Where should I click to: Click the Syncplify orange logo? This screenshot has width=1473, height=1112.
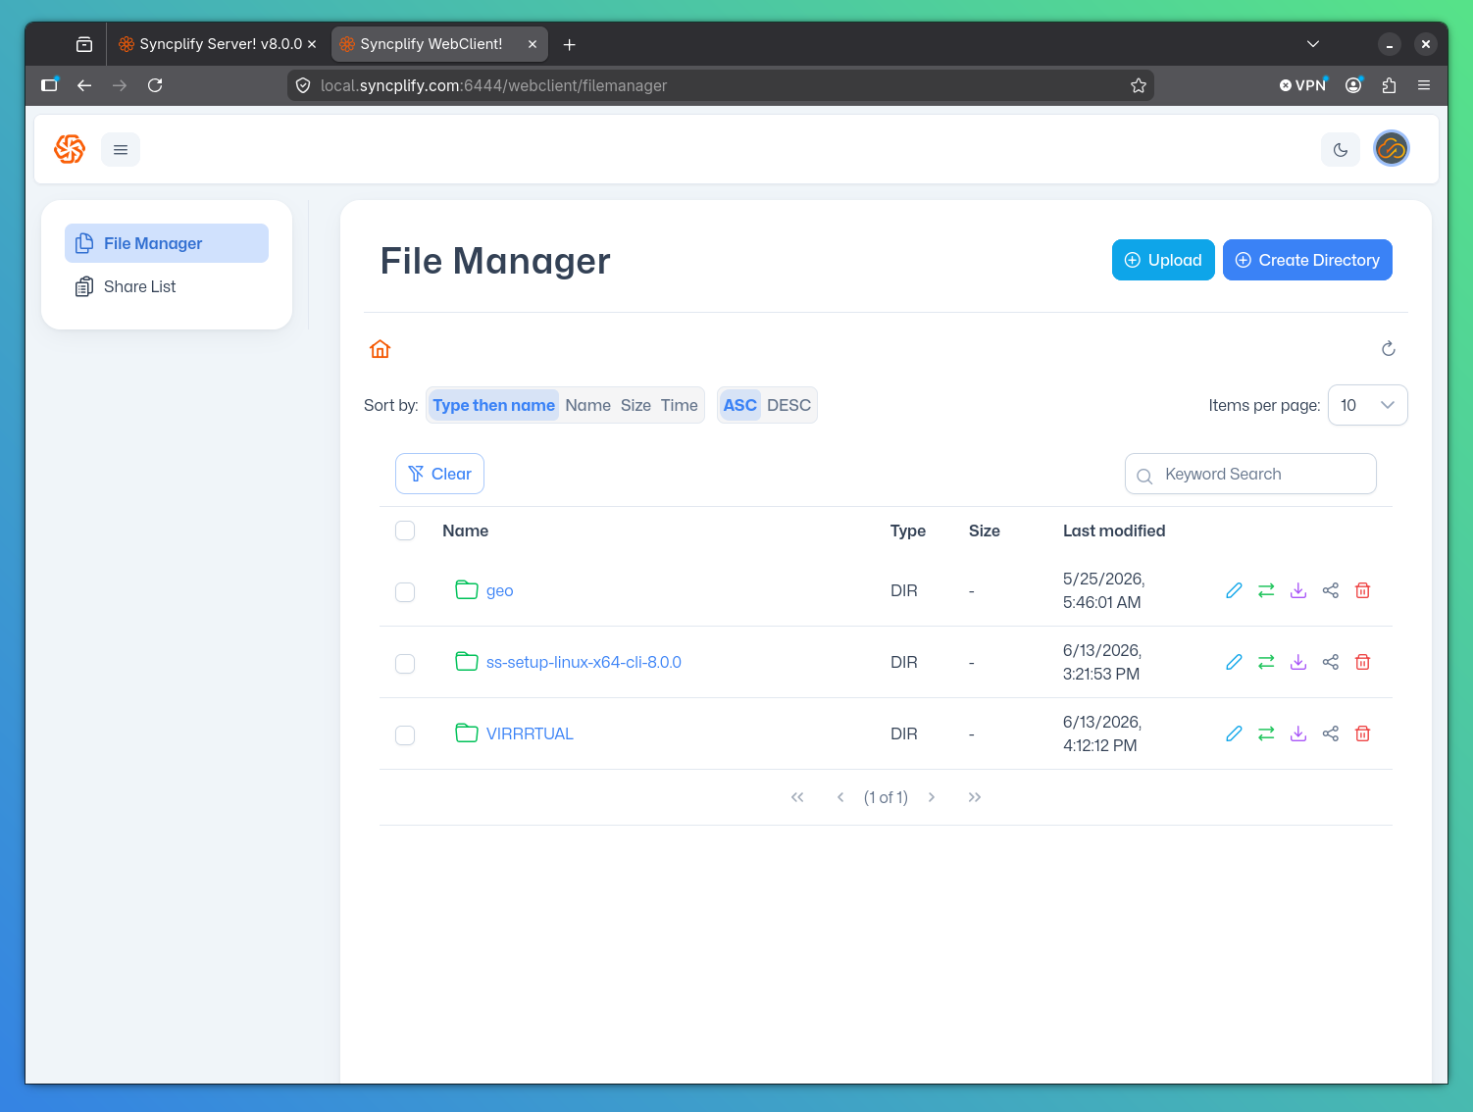pyautogui.click(x=70, y=149)
